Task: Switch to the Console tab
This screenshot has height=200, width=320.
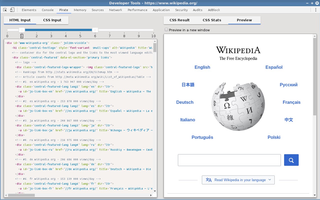Action: 48,10
